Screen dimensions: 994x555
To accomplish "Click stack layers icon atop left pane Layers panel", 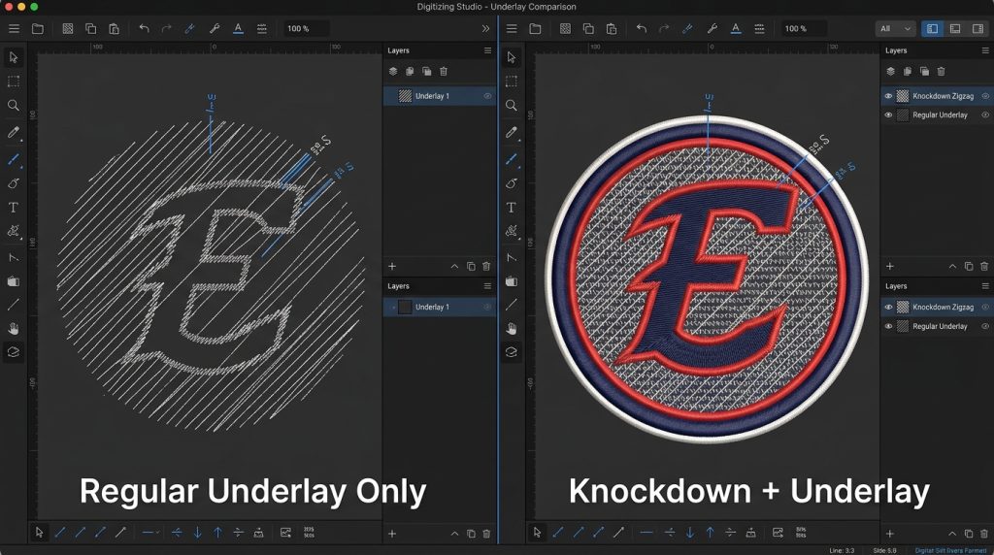I will coord(393,71).
